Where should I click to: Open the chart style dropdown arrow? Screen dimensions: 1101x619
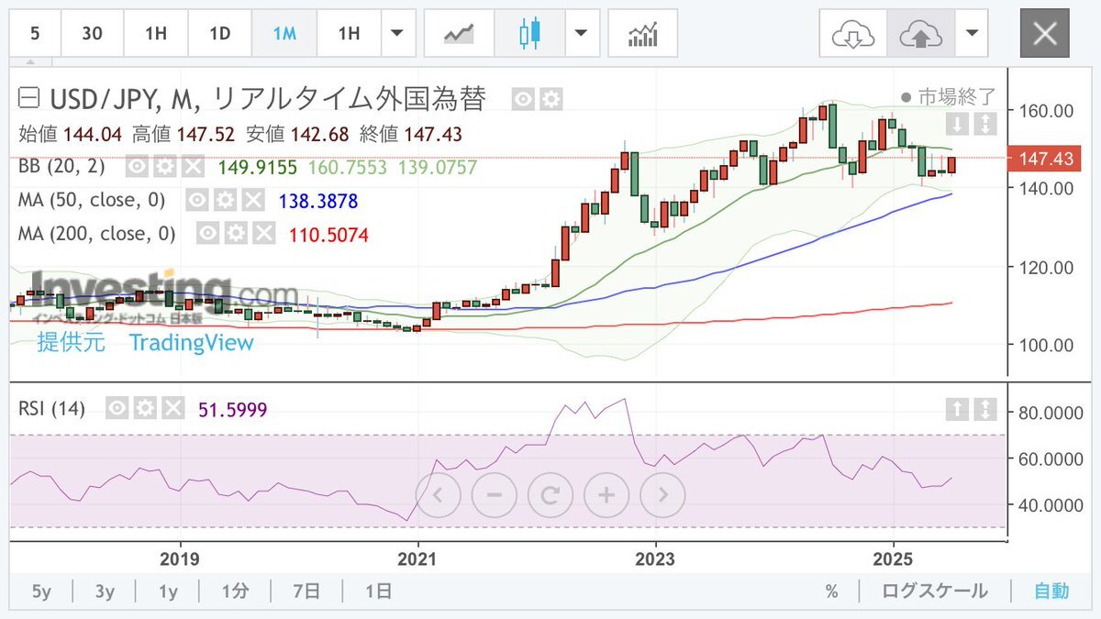coord(581,34)
